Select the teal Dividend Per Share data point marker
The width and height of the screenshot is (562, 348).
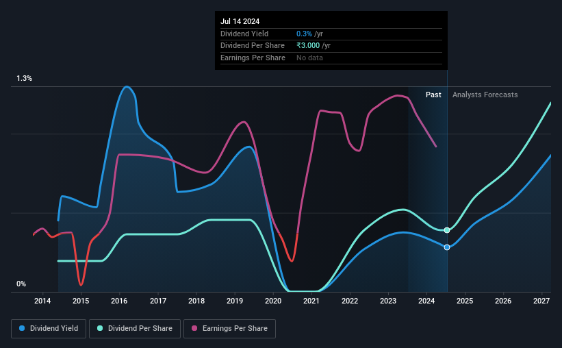tap(447, 230)
